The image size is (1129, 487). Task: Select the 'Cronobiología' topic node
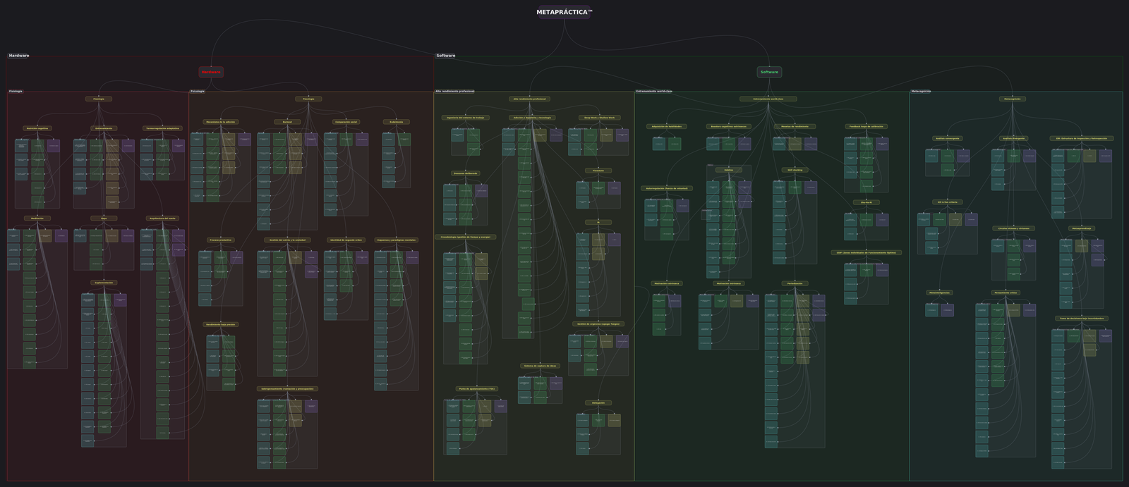click(465, 237)
